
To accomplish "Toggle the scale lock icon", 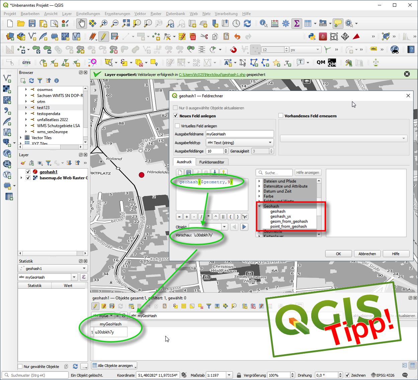I will point(239,375).
